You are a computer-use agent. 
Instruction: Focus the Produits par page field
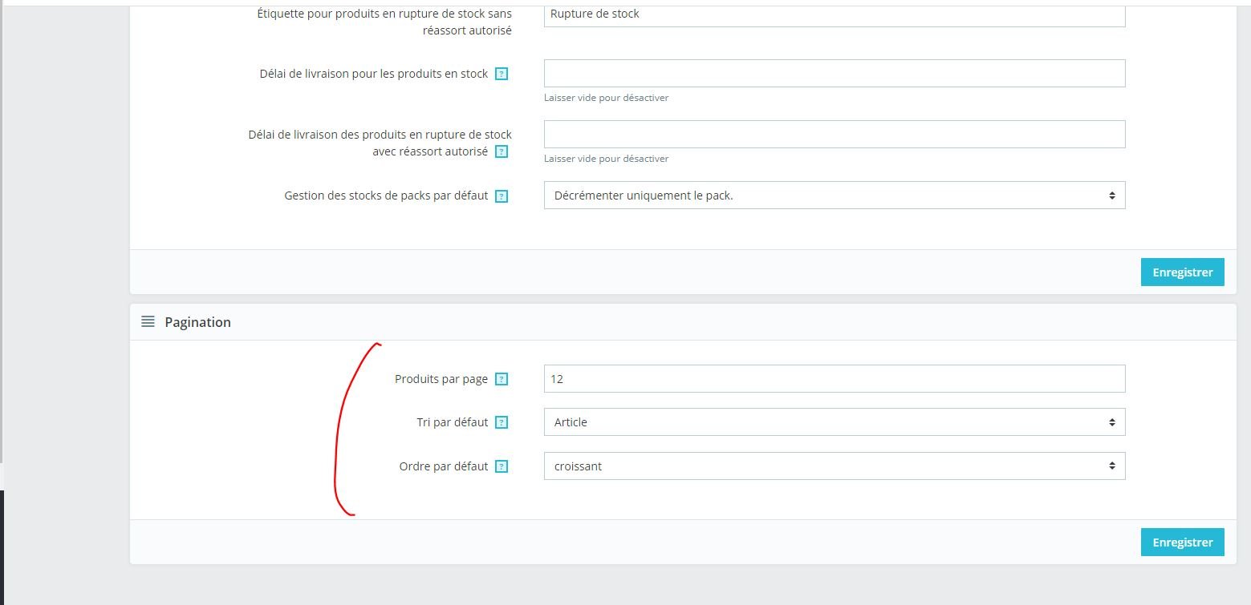click(835, 378)
